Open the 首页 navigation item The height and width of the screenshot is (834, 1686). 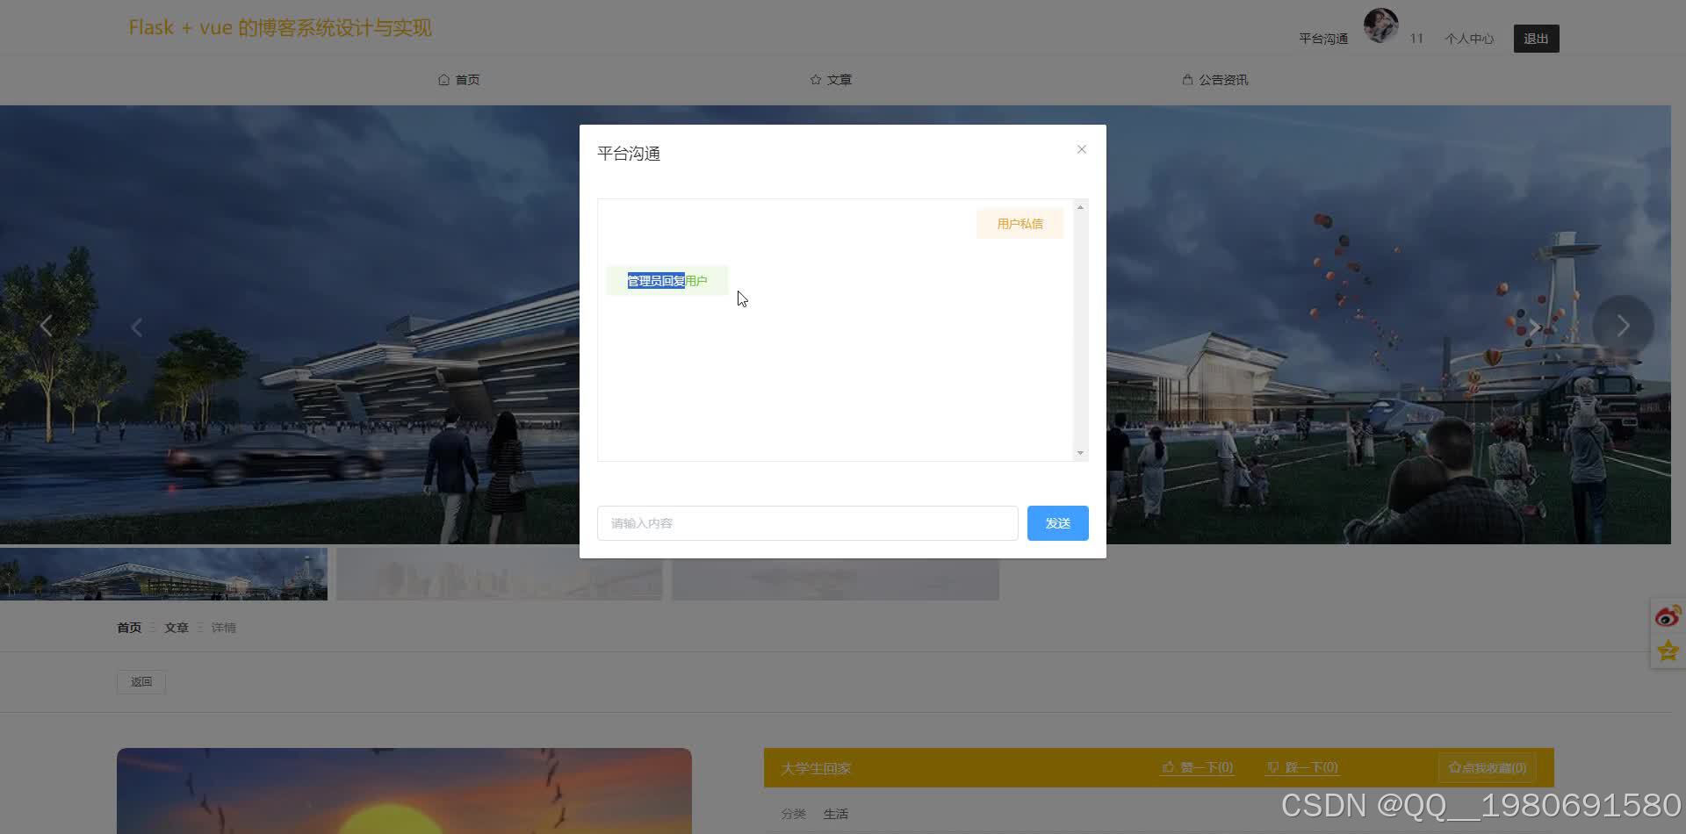click(458, 80)
